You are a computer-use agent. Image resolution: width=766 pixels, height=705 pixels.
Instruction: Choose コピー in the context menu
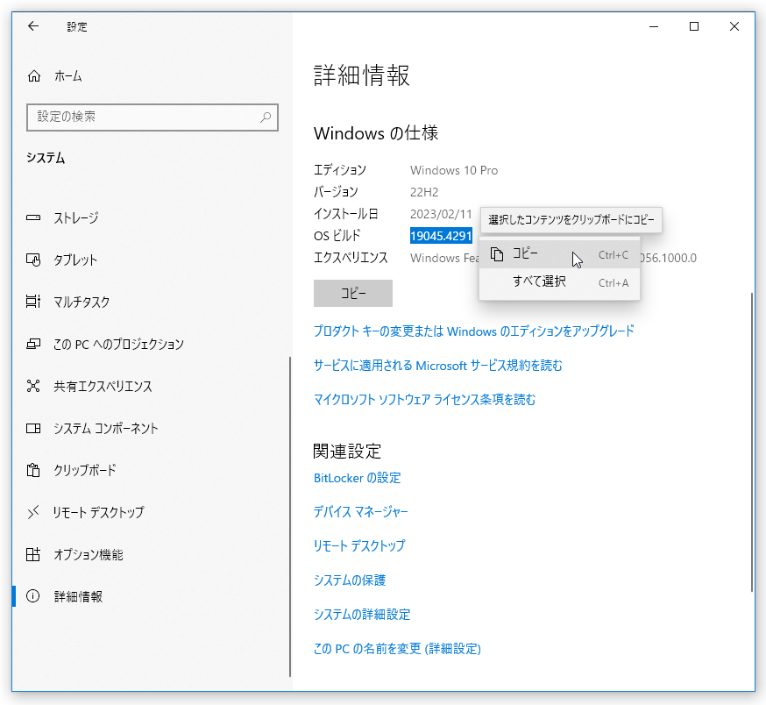(x=559, y=254)
